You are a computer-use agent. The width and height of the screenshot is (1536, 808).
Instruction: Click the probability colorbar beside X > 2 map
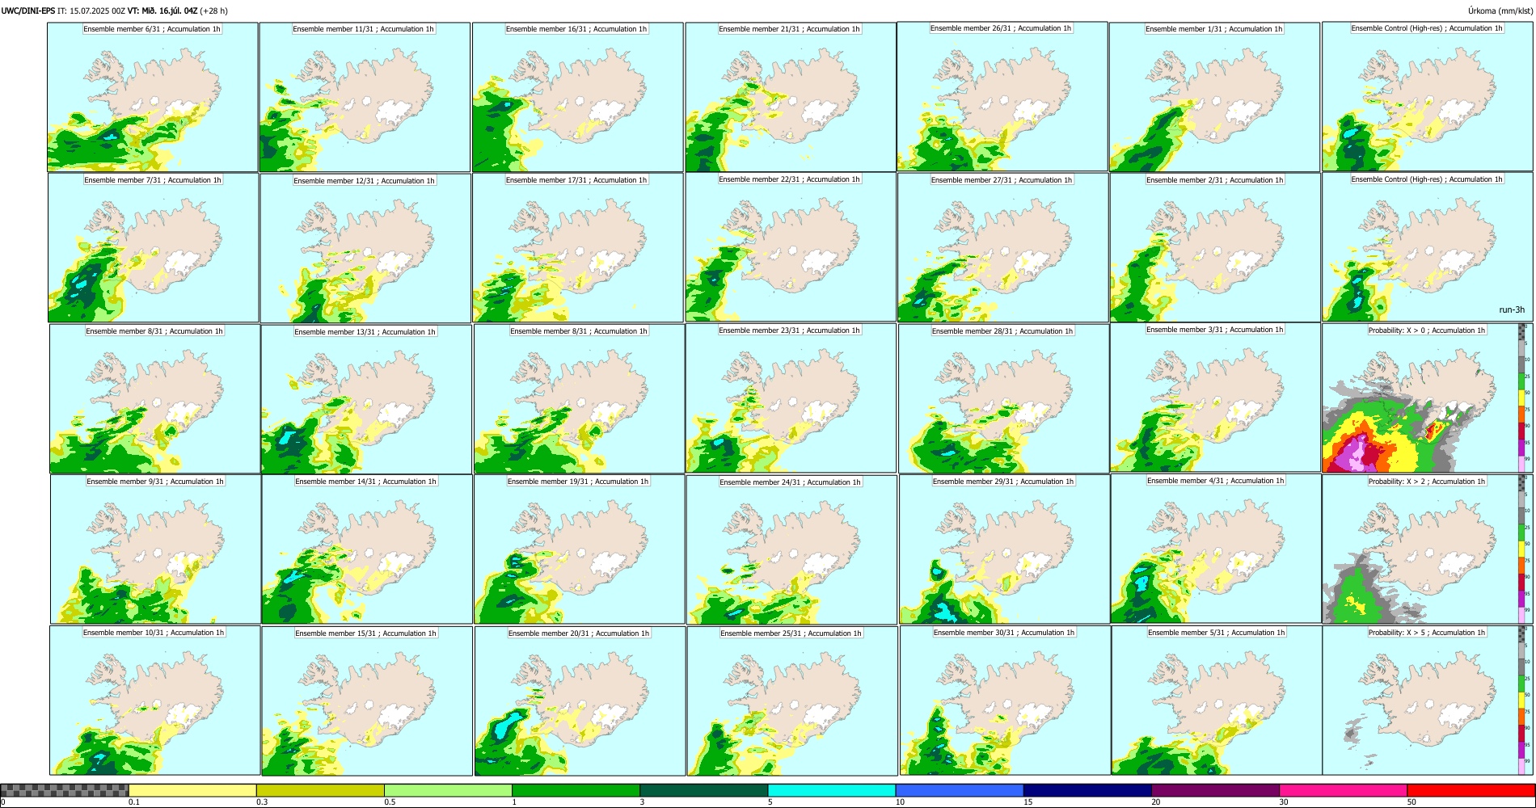point(1523,549)
